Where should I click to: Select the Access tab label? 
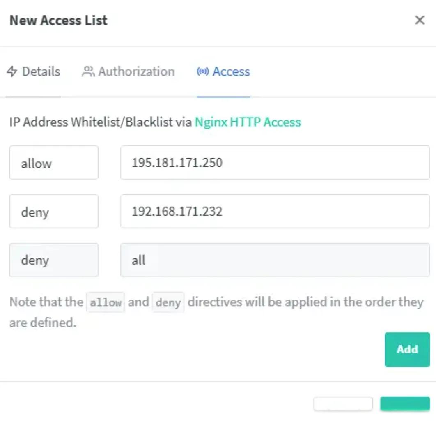pyautogui.click(x=231, y=71)
